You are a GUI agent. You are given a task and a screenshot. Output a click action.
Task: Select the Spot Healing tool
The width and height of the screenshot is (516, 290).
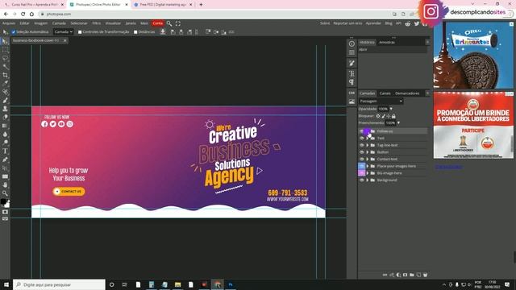click(5, 92)
